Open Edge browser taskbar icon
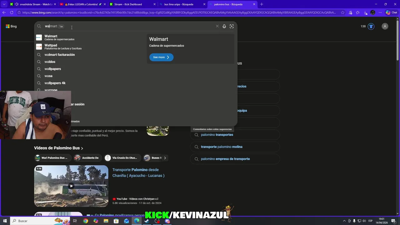 pyautogui.click(x=137, y=221)
